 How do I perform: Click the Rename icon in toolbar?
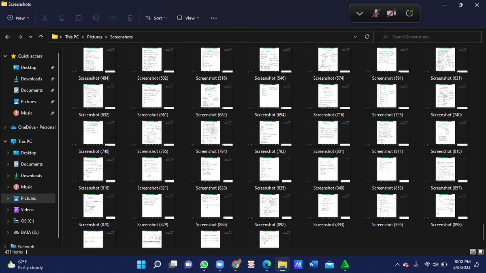coord(96,18)
